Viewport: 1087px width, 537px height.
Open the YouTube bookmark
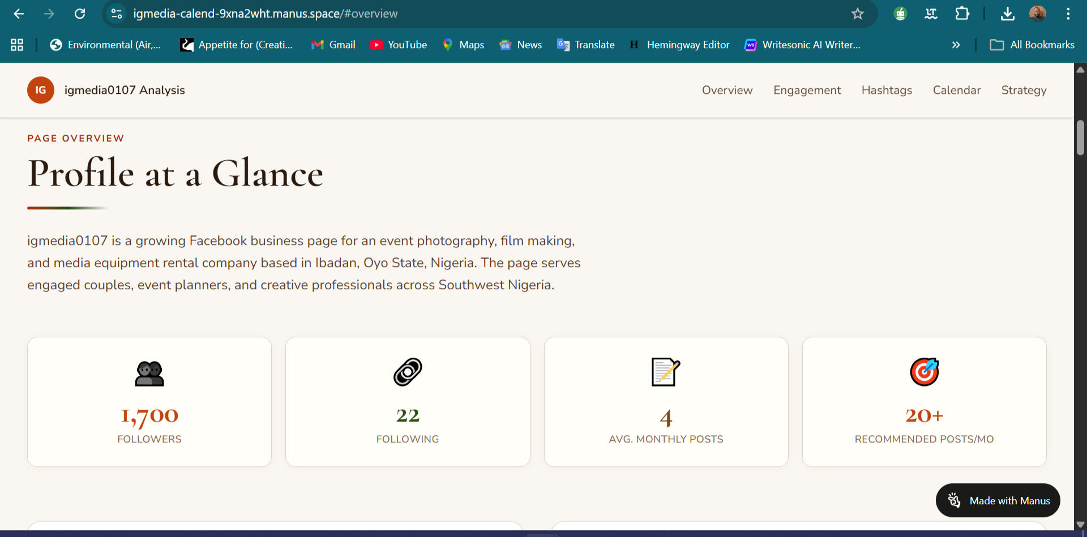[x=399, y=45]
